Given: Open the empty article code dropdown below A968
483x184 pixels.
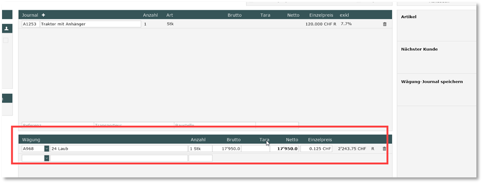Looking at the screenshot, I should pyautogui.click(x=47, y=158).
